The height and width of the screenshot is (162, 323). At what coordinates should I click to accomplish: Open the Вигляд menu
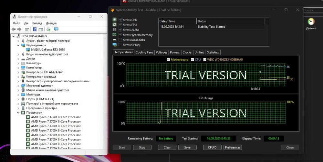37,23
